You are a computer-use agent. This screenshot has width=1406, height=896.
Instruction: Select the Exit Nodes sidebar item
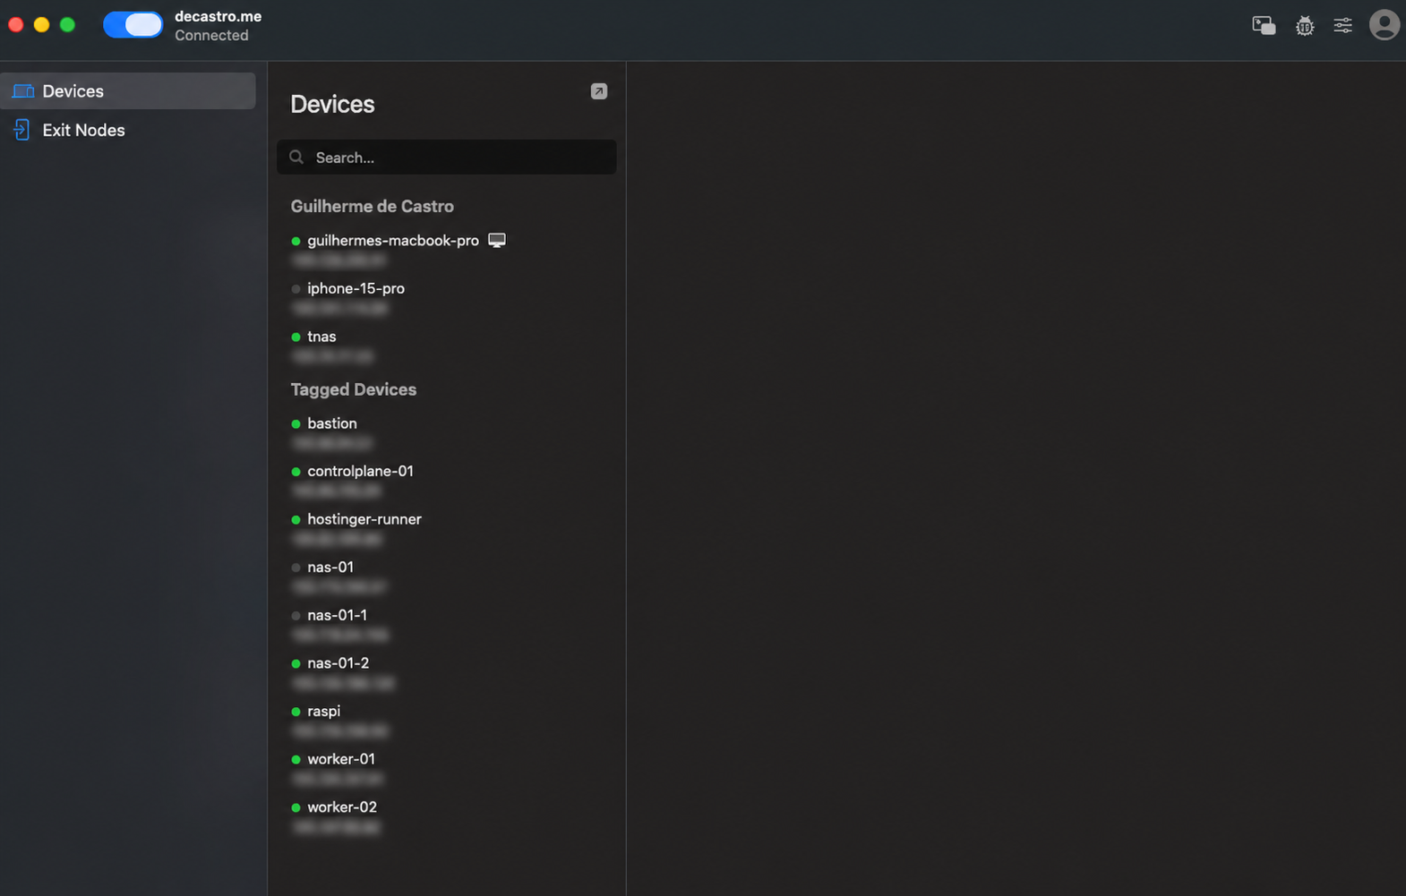128,130
